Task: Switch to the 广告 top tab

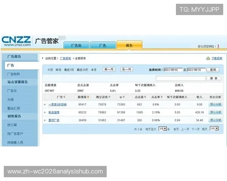Action: click(x=103, y=45)
